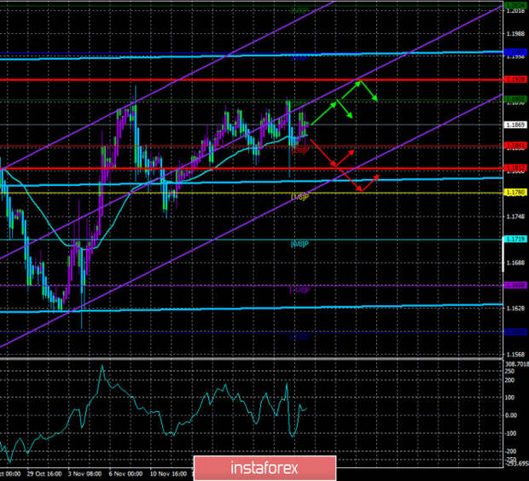Click the cyan 1.1719 price label

point(514,240)
